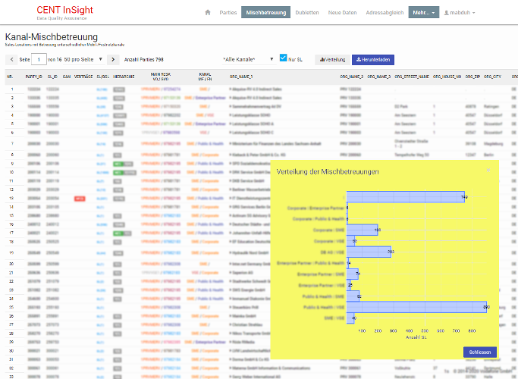Switch to the Parties tab
The width and height of the screenshot is (518, 379).
pyautogui.click(x=228, y=13)
